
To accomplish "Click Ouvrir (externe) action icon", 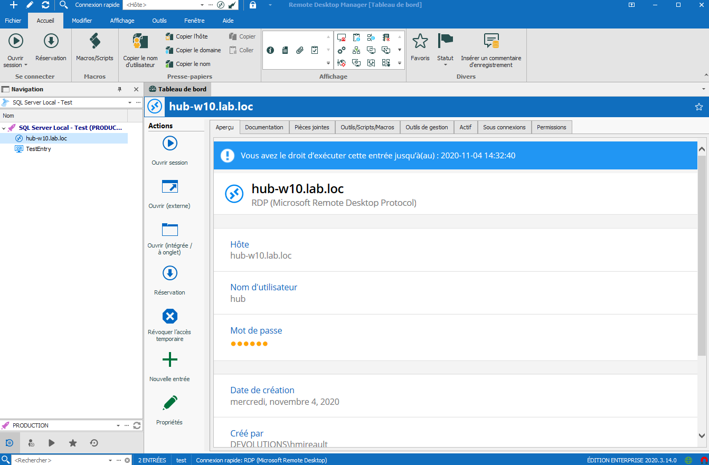I will [x=169, y=187].
